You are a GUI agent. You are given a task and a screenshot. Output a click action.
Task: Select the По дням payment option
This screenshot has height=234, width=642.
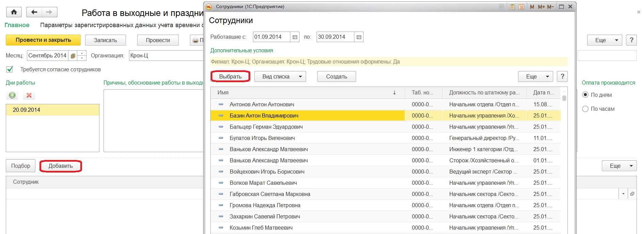585,95
